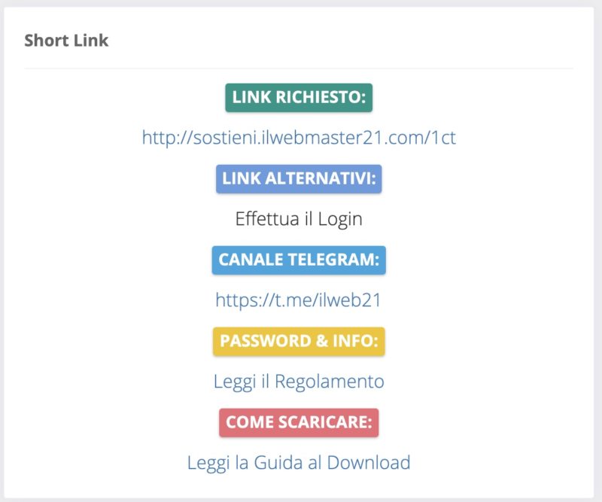
Task: Click the divider line under Short Link
Action: click(299, 68)
